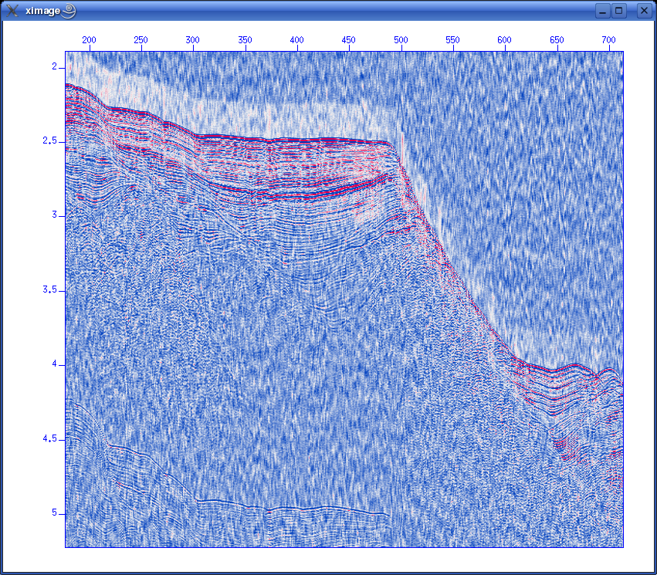The width and height of the screenshot is (657, 575).
Task: Click the swirl icon beside ximage title
Action: point(69,11)
